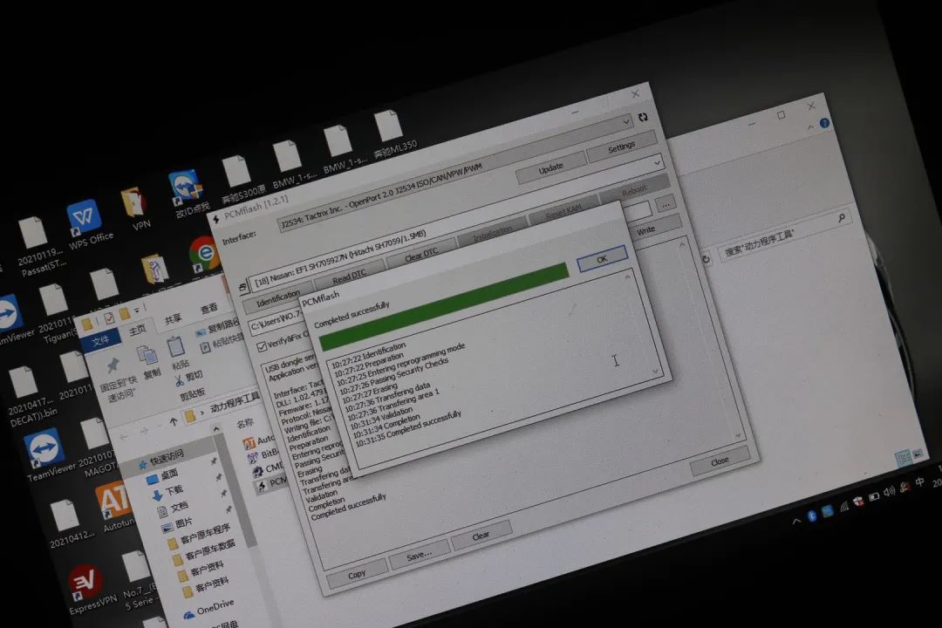The height and width of the screenshot is (628, 942).
Task: Select OneDrive in the navigation pane
Action: pyautogui.click(x=208, y=610)
